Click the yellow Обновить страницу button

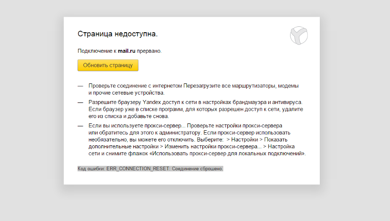pyautogui.click(x=108, y=65)
